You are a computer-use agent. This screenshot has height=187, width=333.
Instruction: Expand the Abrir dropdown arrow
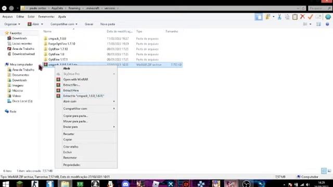(x=42, y=24)
